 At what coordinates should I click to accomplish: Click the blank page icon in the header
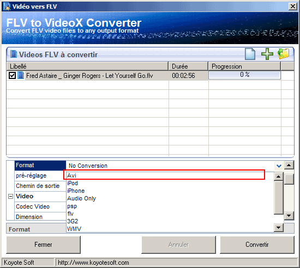point(250,54)
